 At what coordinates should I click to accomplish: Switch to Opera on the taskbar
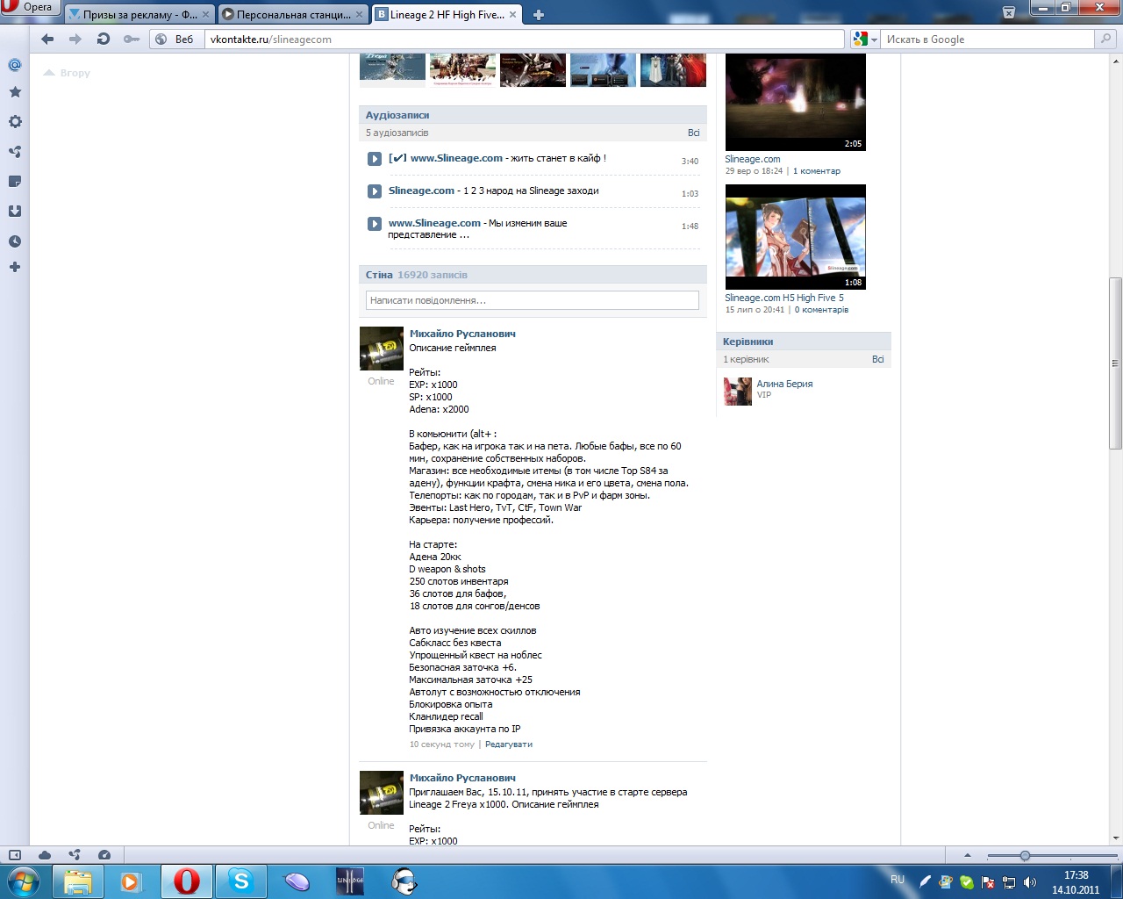click(x=186, y=881)
